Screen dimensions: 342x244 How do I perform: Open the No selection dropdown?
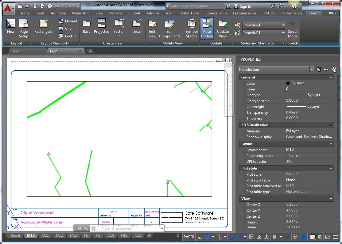tap(312, 70)
